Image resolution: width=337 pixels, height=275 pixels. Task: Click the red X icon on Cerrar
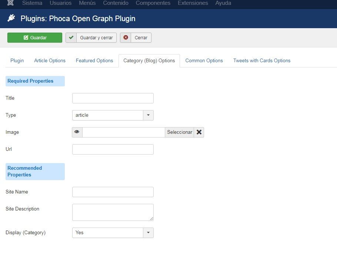[126, 38]
